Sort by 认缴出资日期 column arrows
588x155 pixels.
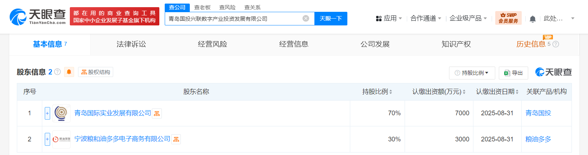(497, 92)
